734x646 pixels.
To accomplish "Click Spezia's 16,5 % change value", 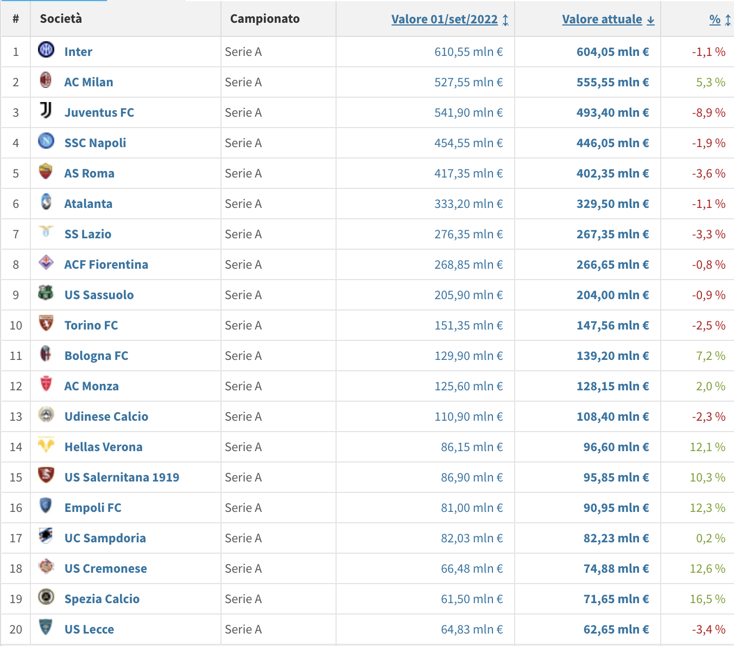I will [x=708, y=599].
